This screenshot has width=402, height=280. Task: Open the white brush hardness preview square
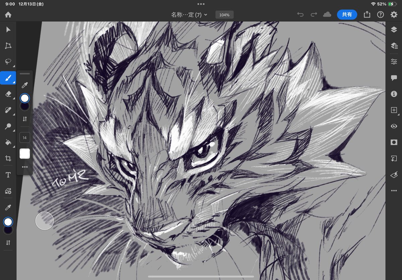pos(25,154)
